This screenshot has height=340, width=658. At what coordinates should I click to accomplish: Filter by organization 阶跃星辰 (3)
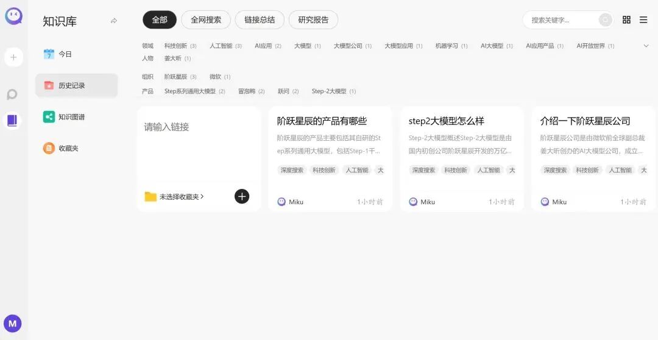180,77
